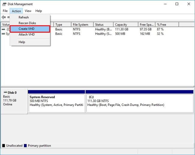Click Healthy (B... status cell

point(103,29)
